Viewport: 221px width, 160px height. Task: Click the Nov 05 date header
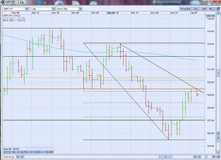tap(16, 13)
